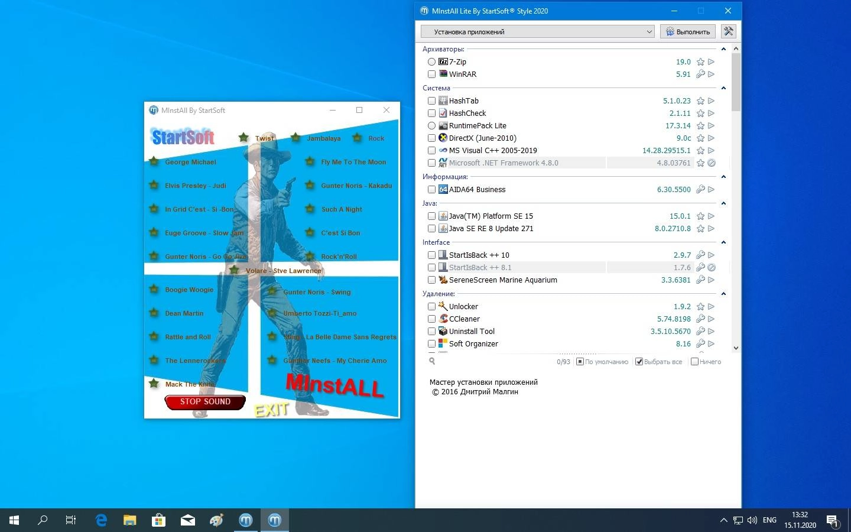Screen dimensions: 851x532
Task: Play Fly Me To The Moon track
Action: tap(353, 162)
